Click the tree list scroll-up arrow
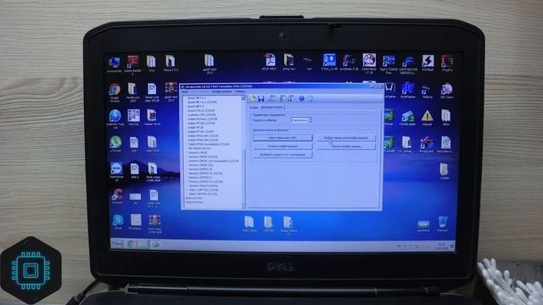This screenshot has height=305, width=543. (x=244, y=98)
